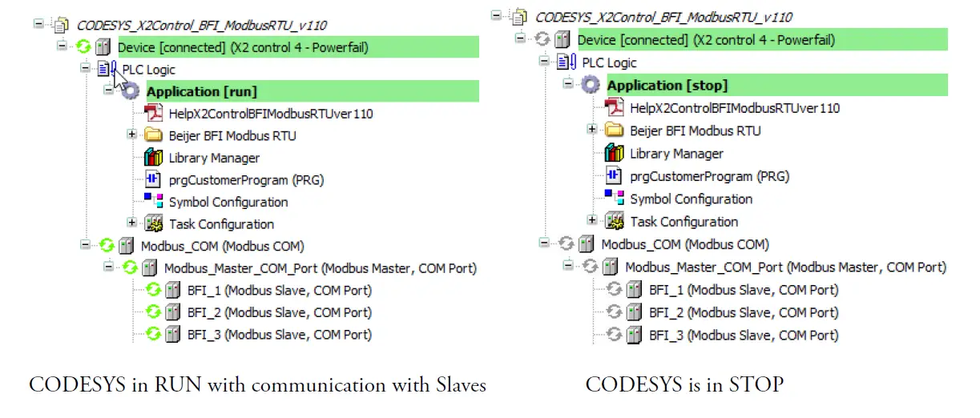Click grey status icon of Modbus_Master_COM_Port
This screenshot has width=980, height=418.
pos(591,267)
